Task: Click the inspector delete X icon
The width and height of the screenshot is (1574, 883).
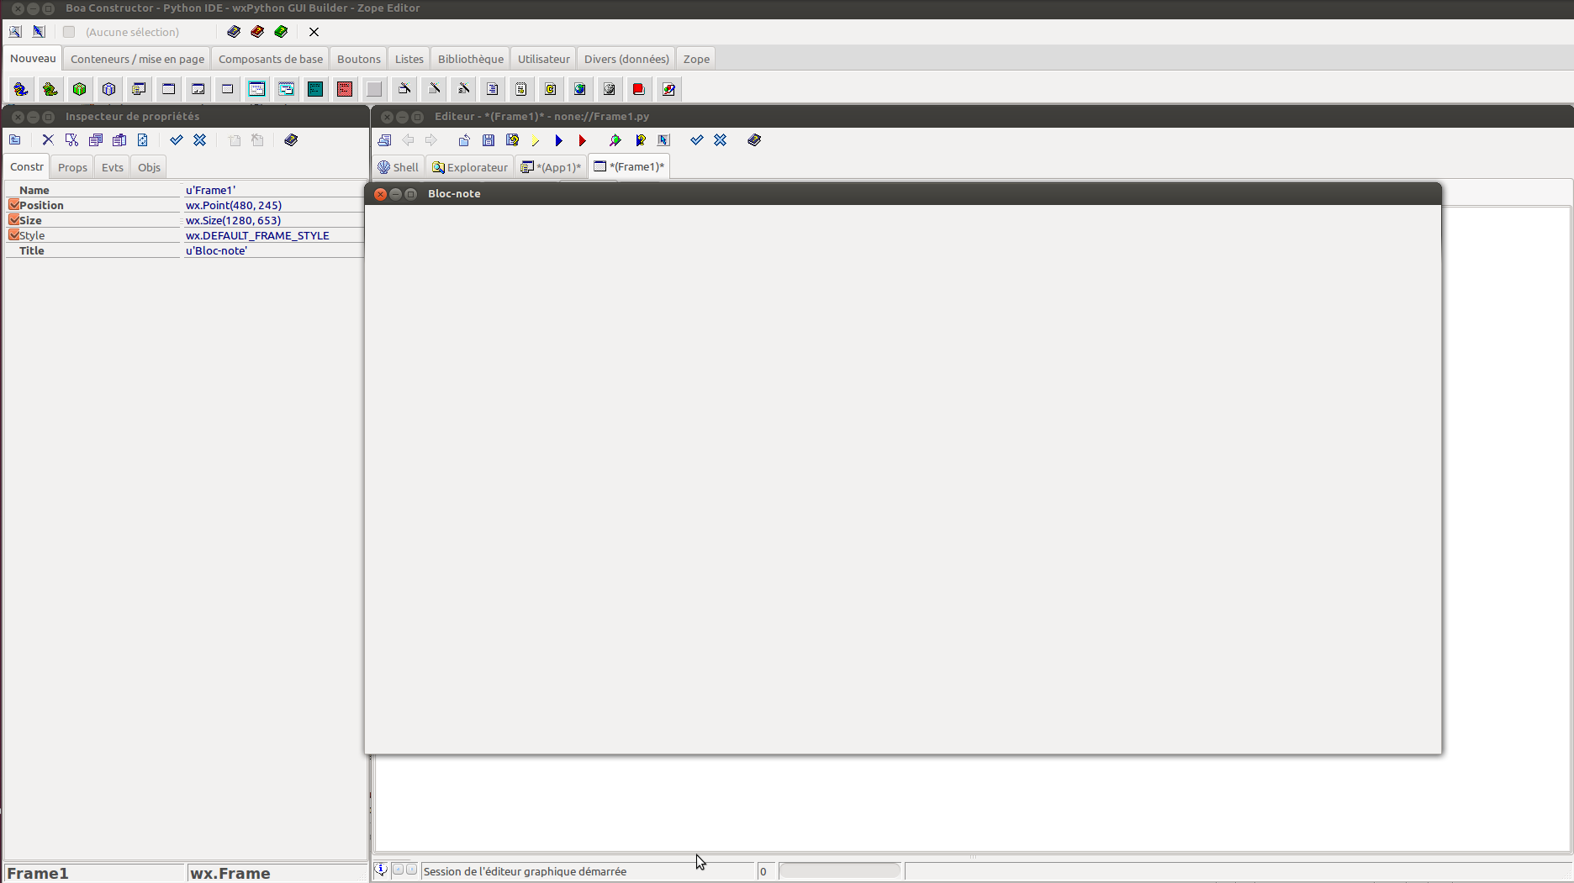Action: tap(48, 140)
